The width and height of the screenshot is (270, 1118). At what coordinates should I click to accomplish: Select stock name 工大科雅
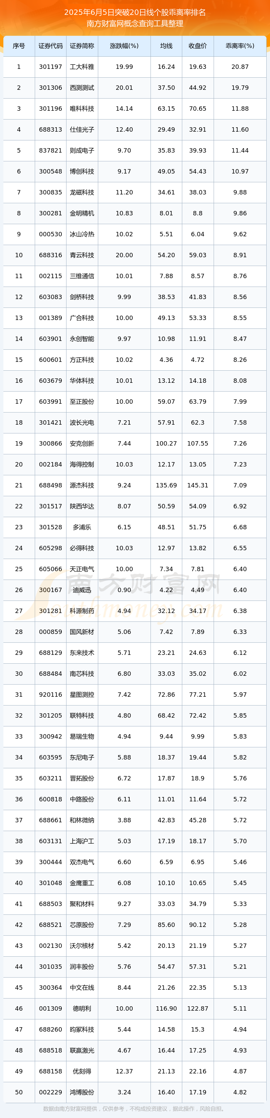tap(82, 67)
